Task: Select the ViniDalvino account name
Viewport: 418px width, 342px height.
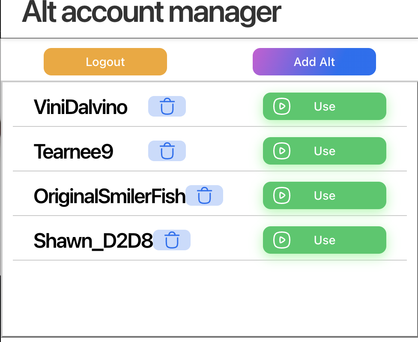Action: (81, 107)
